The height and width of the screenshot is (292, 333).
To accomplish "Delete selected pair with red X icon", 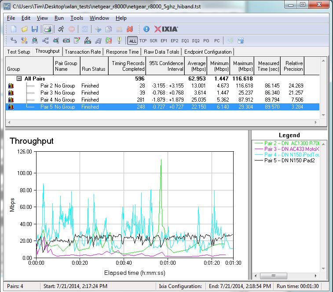I will pyautogui.click(x=130, y=29).
